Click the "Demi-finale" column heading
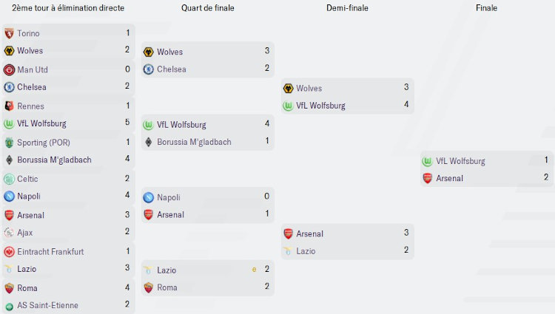The image size is (555, 314). click(x=347, y=8)
